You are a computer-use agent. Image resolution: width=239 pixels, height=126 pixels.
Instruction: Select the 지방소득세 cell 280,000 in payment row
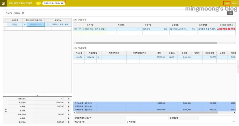210,57
